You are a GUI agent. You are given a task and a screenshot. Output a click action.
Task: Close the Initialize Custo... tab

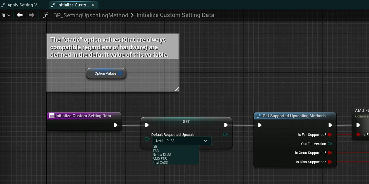[x=93, y=5]
